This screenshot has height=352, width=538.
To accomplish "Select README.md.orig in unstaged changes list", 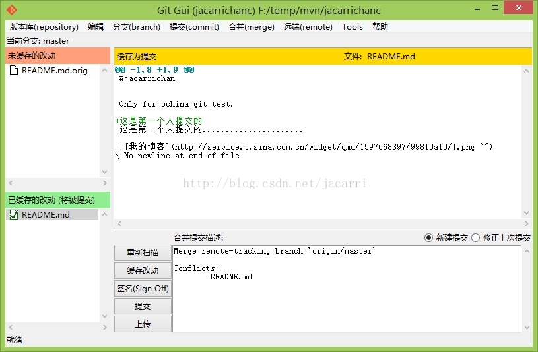I will (x=55, y=71).
